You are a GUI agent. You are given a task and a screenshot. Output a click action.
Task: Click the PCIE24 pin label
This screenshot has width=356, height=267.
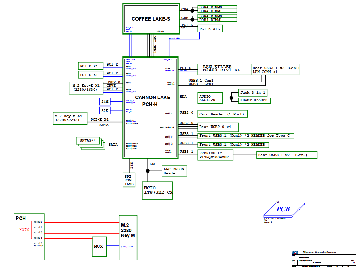pos(38,238)
